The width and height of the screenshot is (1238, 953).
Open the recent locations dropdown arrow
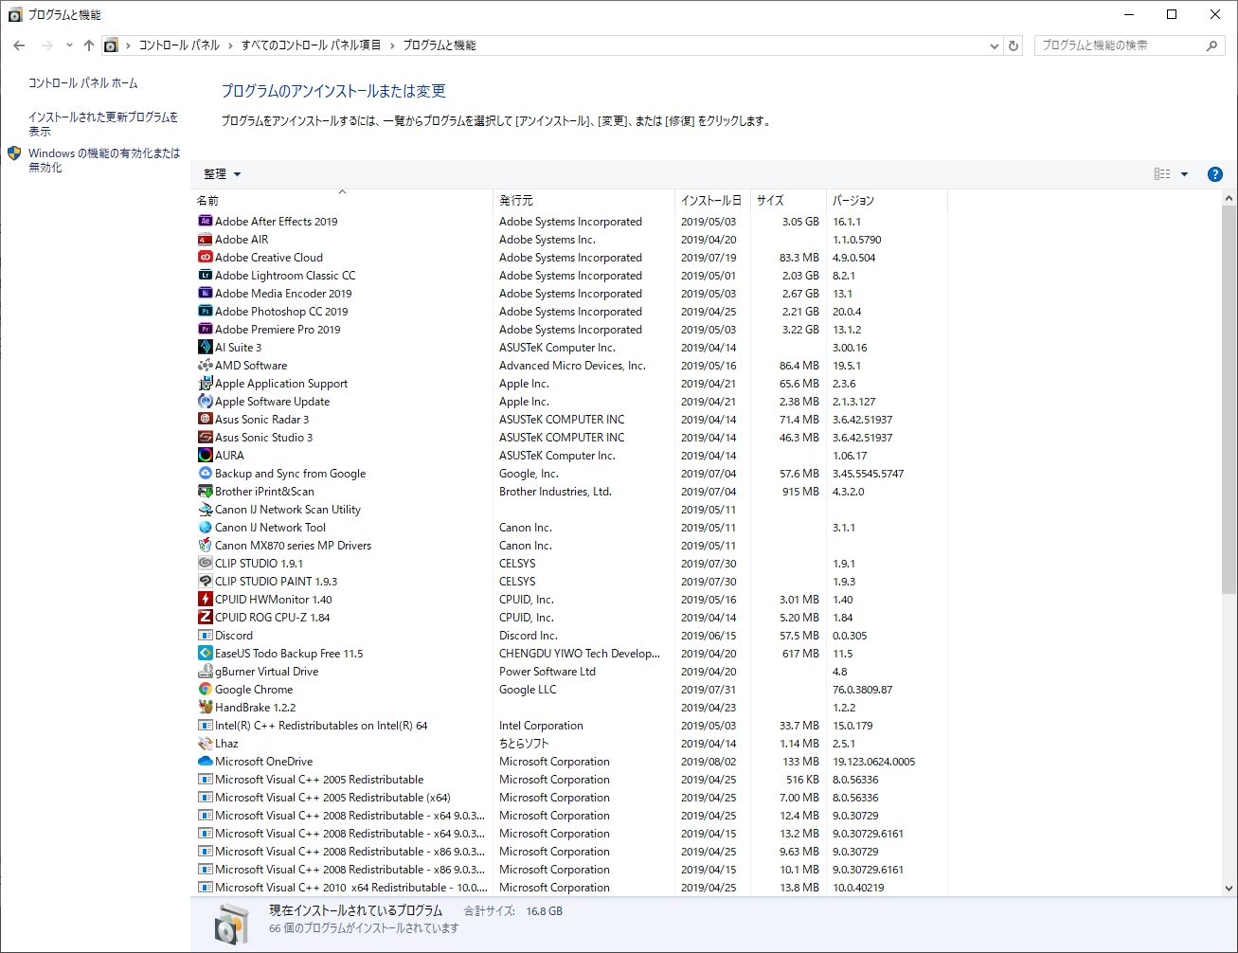tap(69, 45)
